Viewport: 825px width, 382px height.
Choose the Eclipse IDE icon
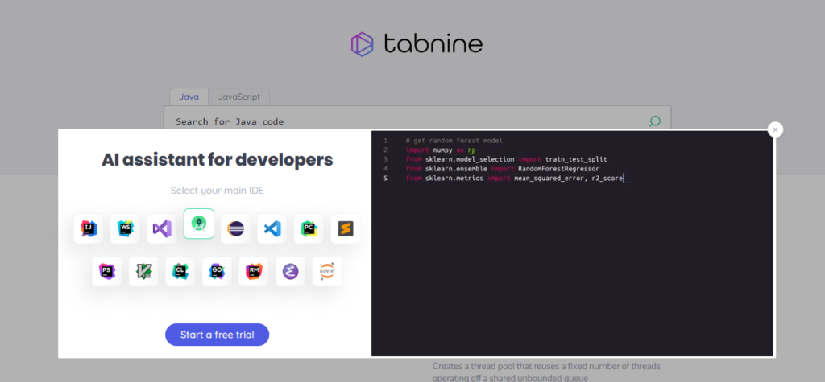tap(235, 228)
